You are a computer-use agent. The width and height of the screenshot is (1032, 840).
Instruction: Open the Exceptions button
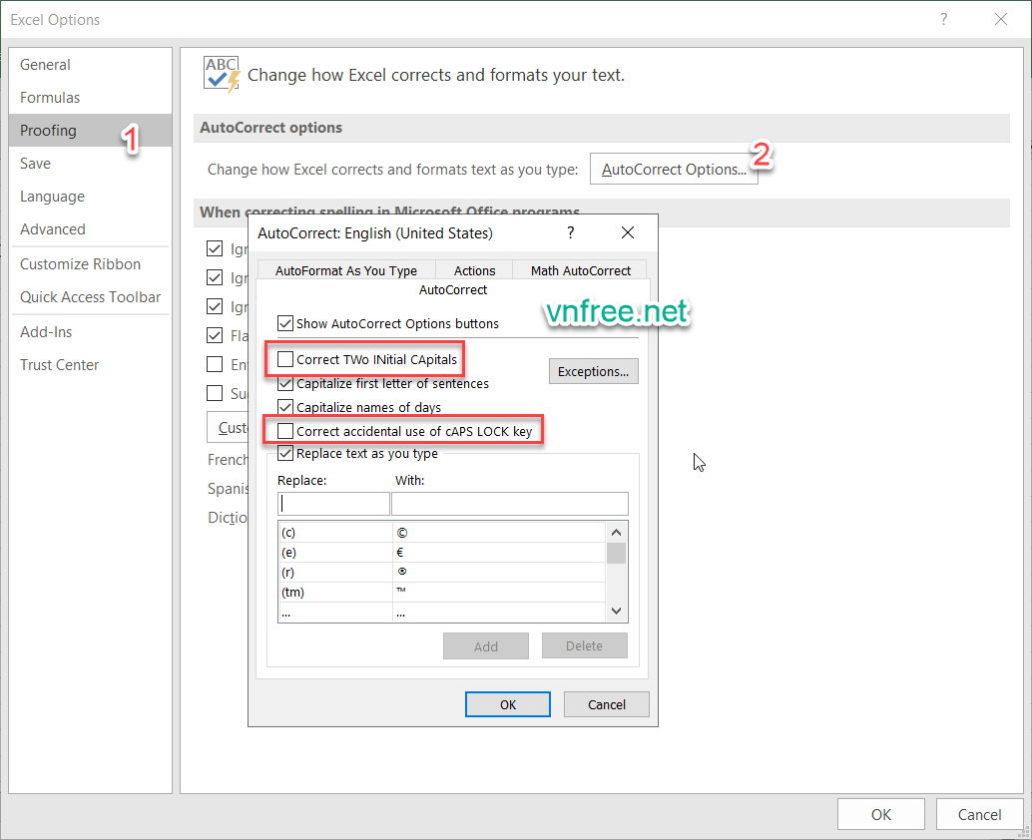click(x=593, y=371)
